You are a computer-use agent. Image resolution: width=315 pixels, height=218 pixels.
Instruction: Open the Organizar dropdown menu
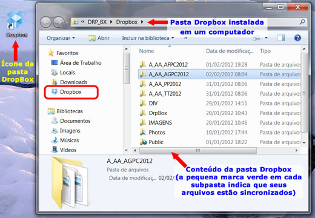point(61,38)
